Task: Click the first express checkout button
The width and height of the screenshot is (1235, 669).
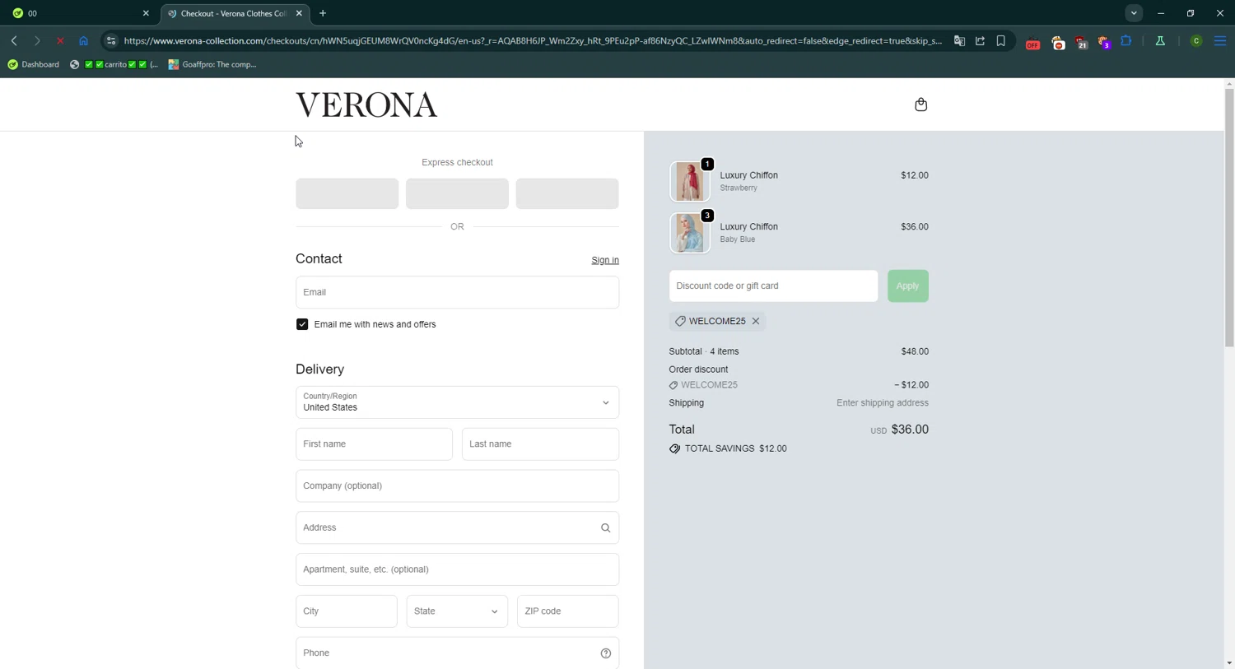Action: [347, 193]
